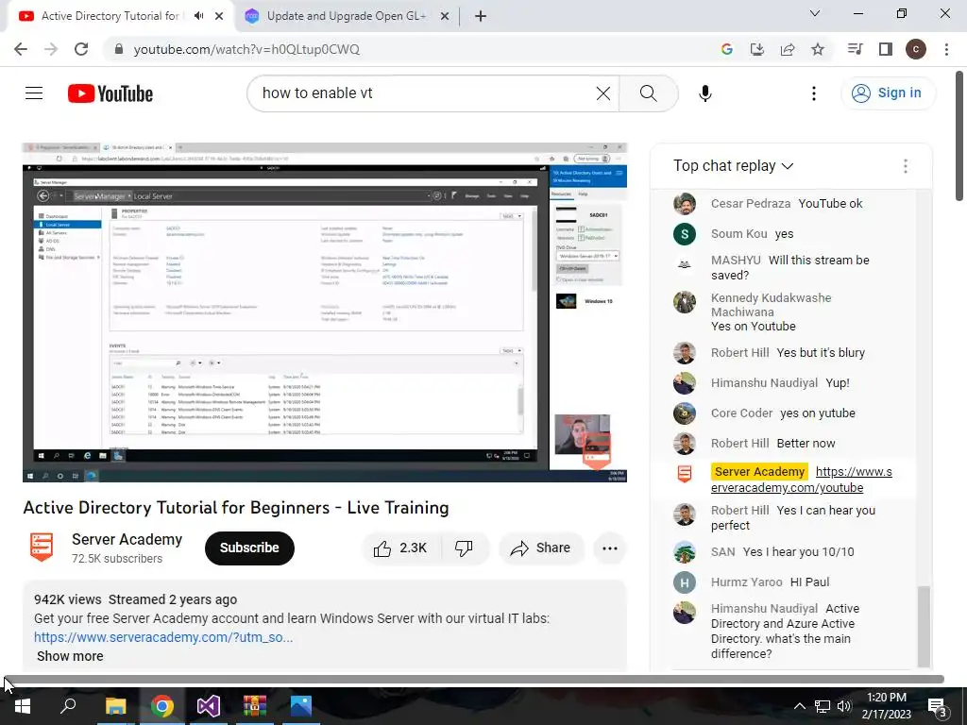
Task: Show hidden system tray icons
Action: click(x=799, y=706)
